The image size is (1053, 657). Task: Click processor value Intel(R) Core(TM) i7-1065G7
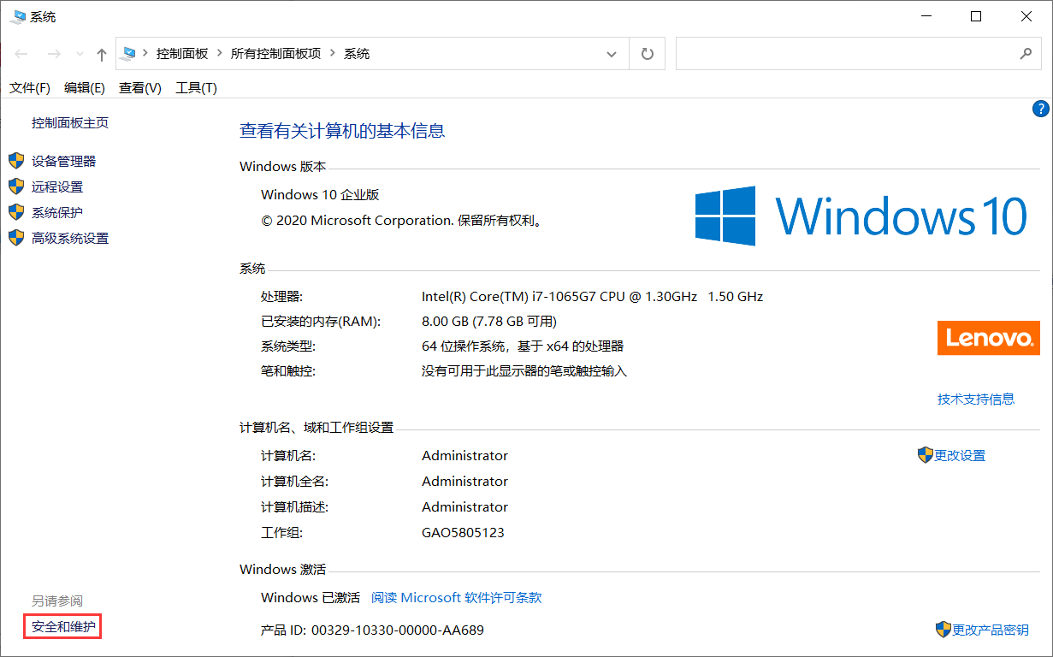click(592, 297)
